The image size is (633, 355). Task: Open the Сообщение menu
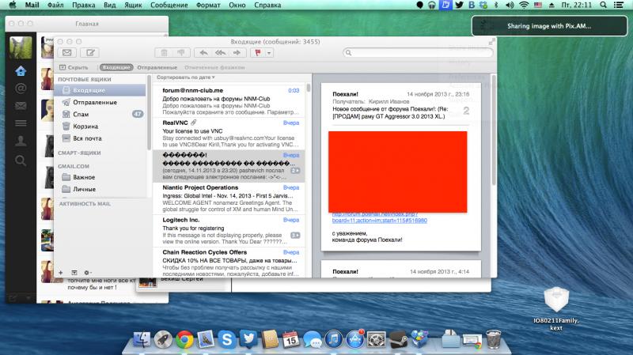[169, 6]
